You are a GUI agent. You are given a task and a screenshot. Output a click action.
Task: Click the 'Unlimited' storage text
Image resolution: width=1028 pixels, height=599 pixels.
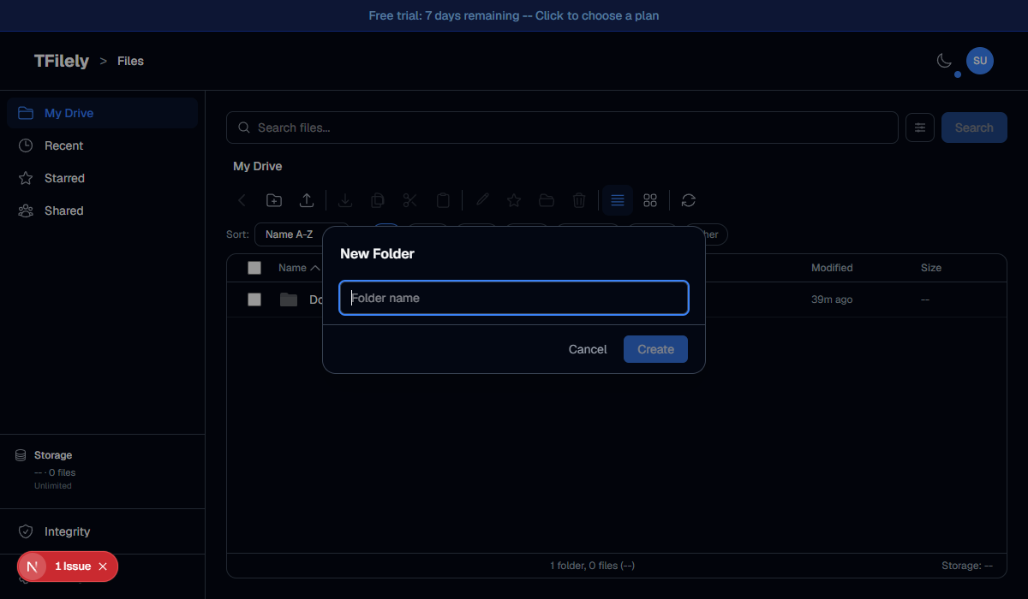[53, 486]
